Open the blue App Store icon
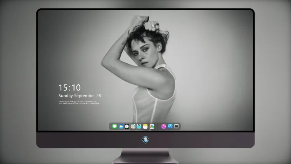This screenshot has width=291, height=164. (170, 126)
